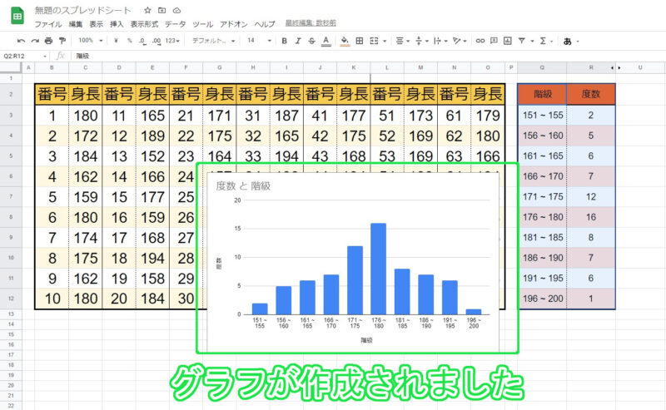
Task: Select the 度数 header cell
Action: 591,94
